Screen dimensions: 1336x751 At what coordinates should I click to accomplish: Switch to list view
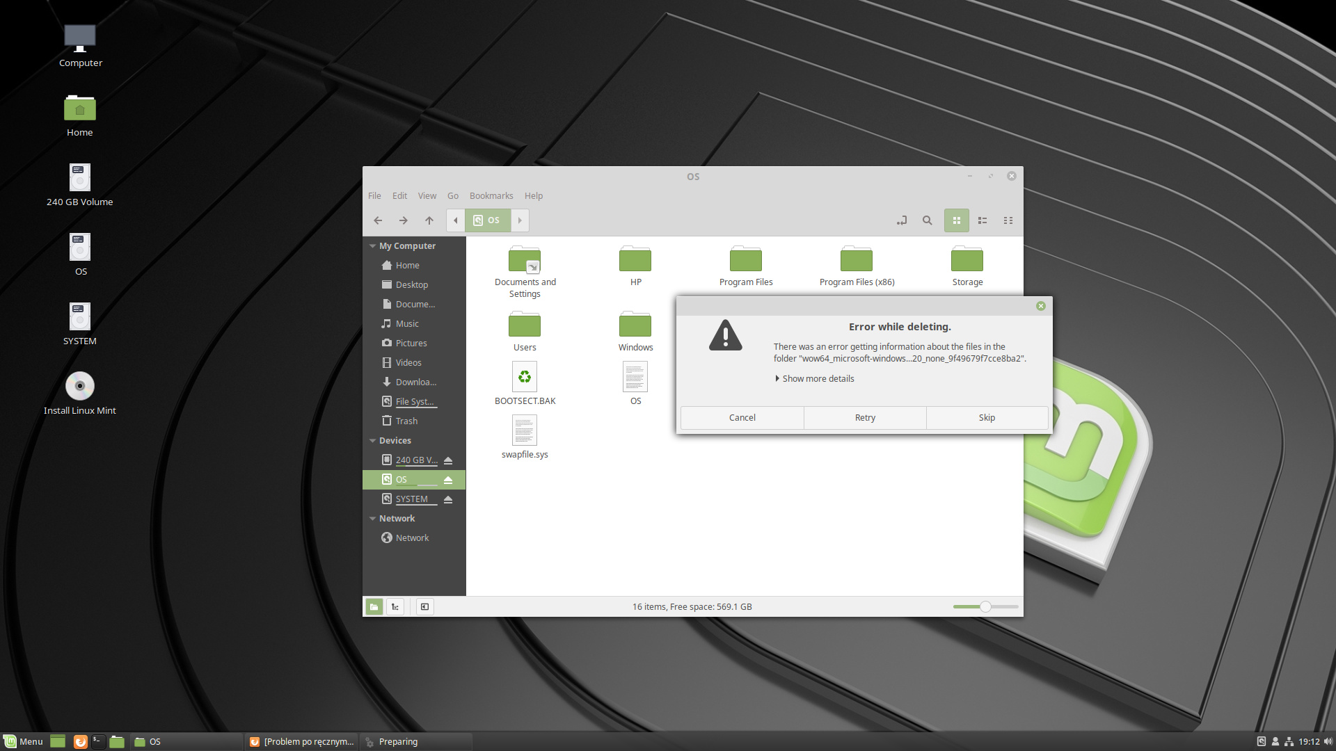pos(983,220)
